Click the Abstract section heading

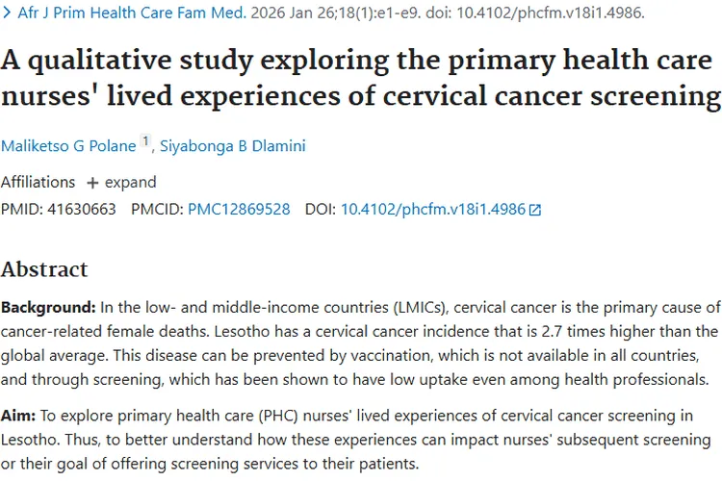[44, 269]
